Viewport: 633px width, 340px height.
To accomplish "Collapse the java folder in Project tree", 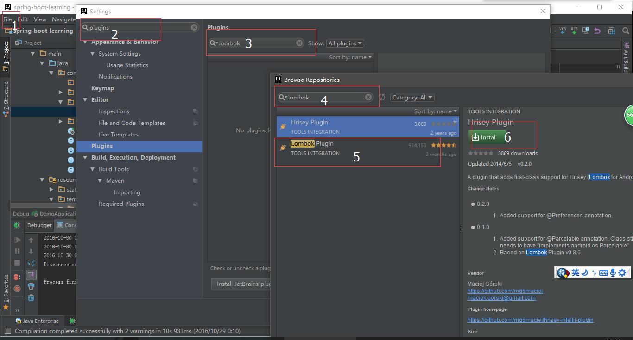I will (x=42, y=63).
